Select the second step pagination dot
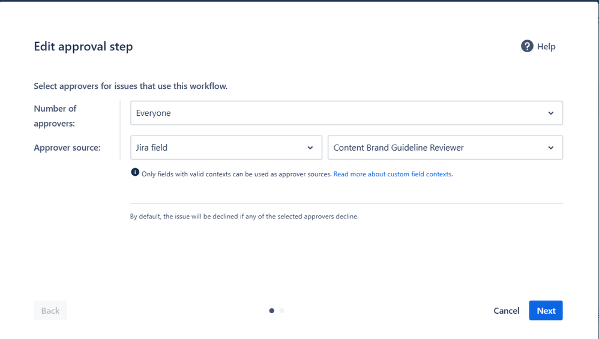Viewport: 599px width, 339px height. tap(281, 311)
